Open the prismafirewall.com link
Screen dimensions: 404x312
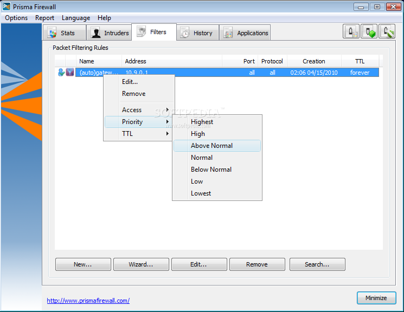(88, 301)
